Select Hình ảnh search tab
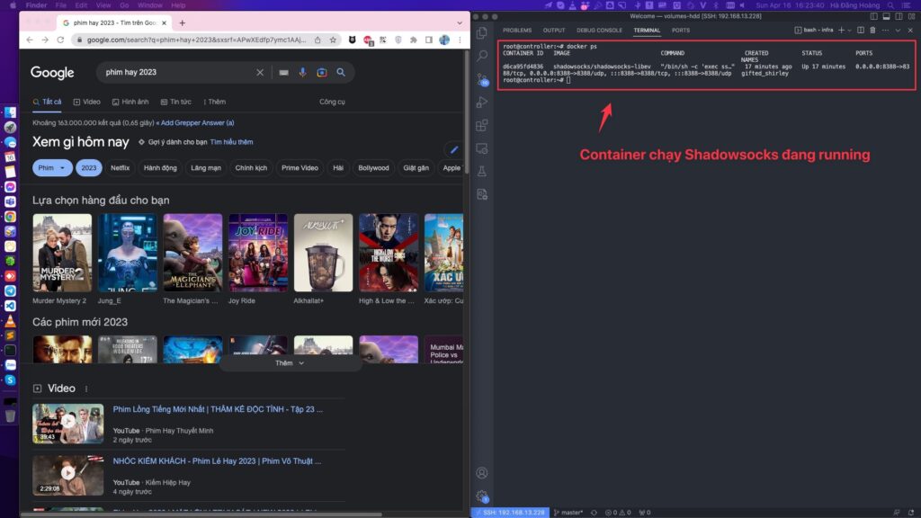Image resolution: width=921 pixels, height=518 pixels. tap(130, 102)
